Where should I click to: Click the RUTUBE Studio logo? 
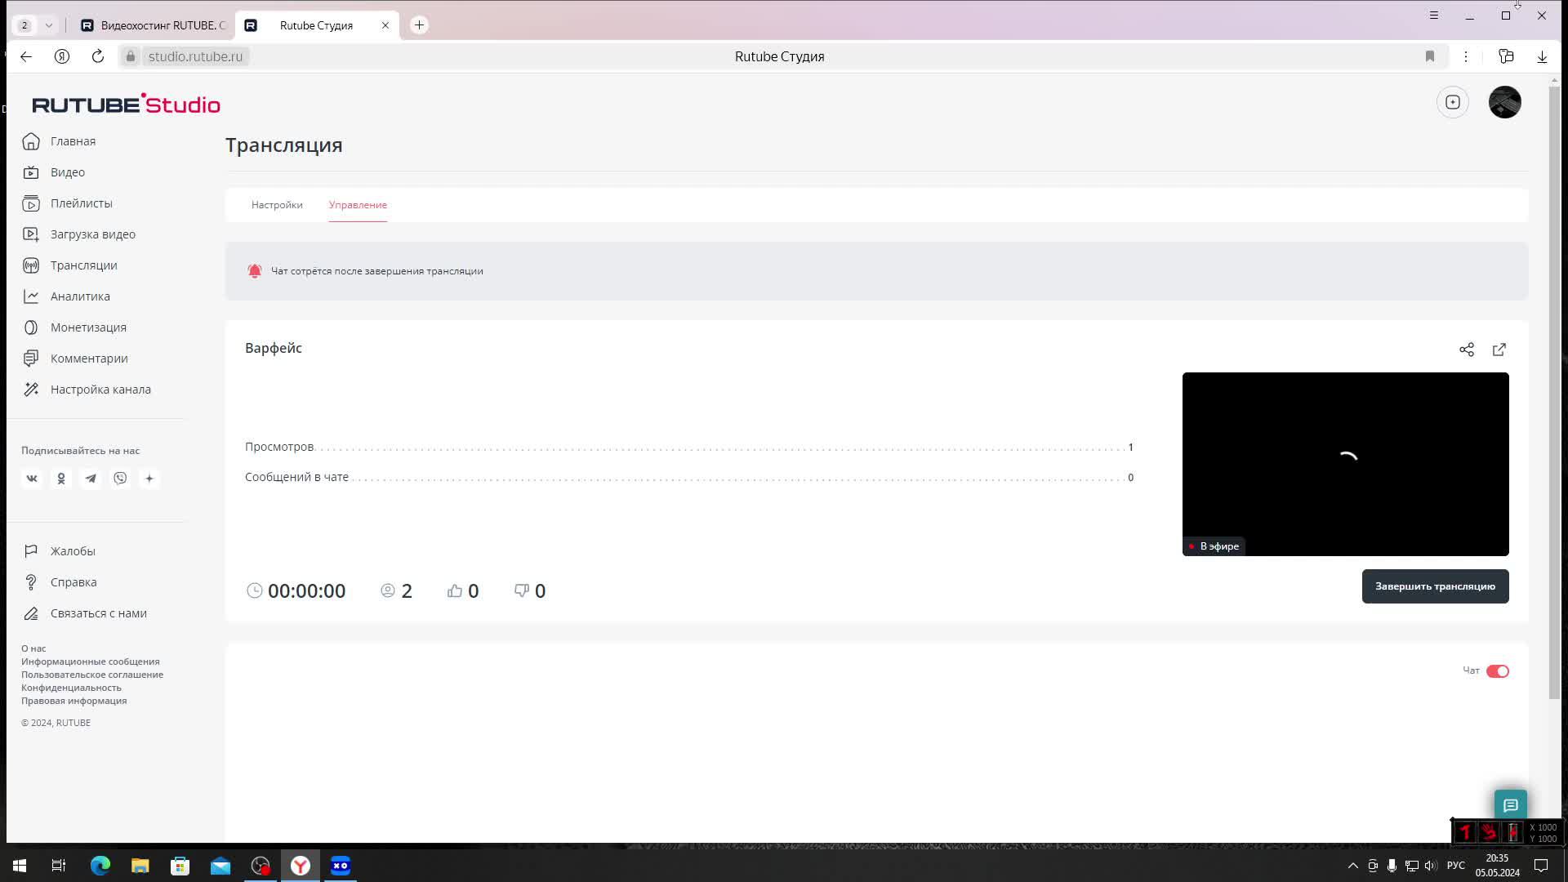(126, 104)
